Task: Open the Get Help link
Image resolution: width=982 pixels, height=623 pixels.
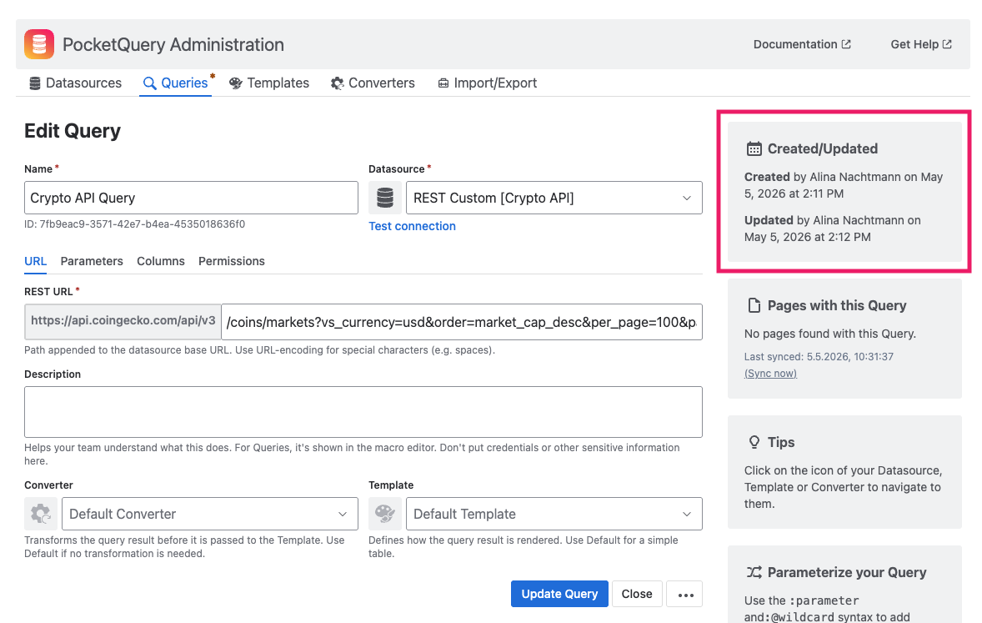Action: point(921,44)
